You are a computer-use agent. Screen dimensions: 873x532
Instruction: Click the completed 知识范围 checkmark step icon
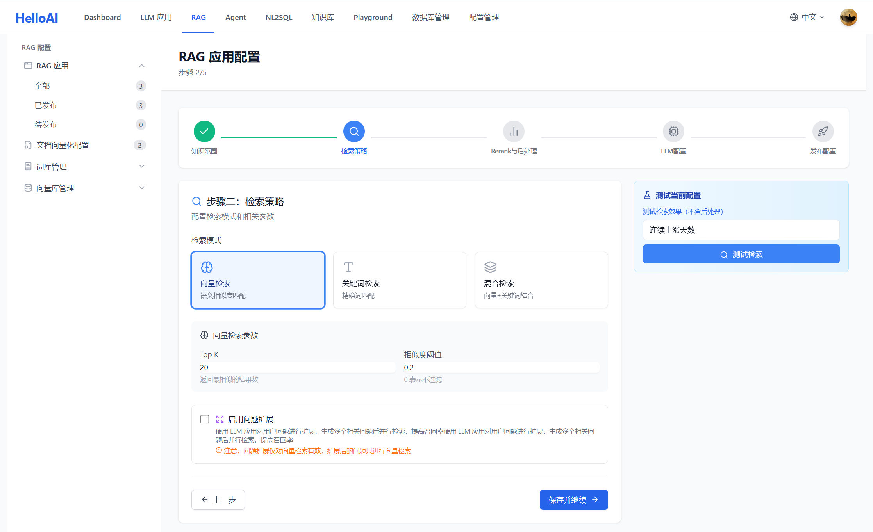pyautogui.click(x=204, y=131)
